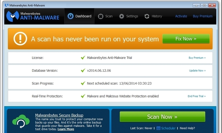Click the Dashboard gauge icon
Screen dimensions: 222x133
[70, 16]
